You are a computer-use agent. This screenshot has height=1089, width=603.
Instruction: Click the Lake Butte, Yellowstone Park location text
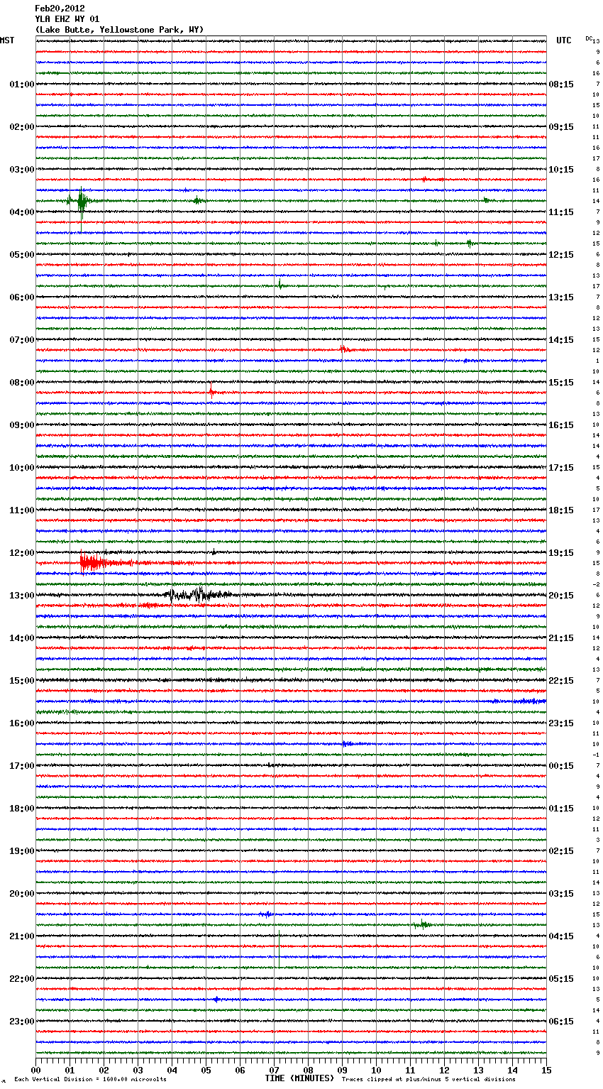coord(119,30)
